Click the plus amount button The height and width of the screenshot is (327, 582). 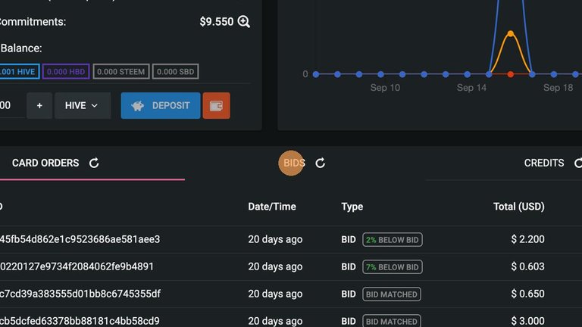(39, 106)
